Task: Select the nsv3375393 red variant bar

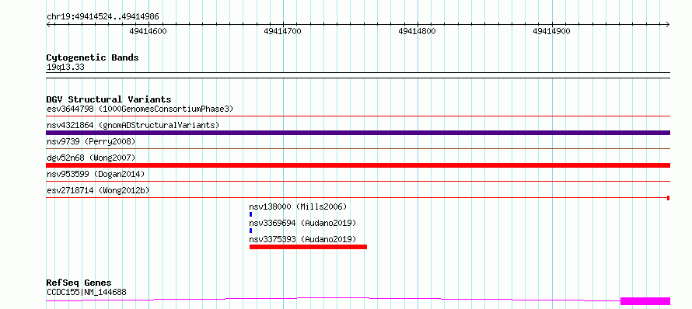Action: click(308, 247)
